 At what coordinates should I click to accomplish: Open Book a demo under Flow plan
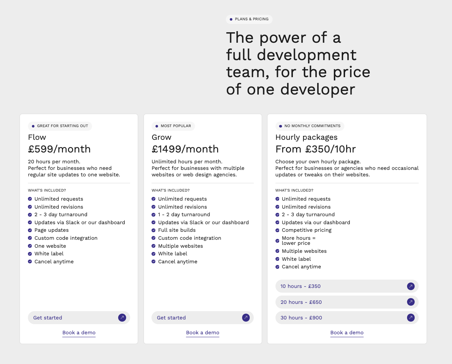79,332
